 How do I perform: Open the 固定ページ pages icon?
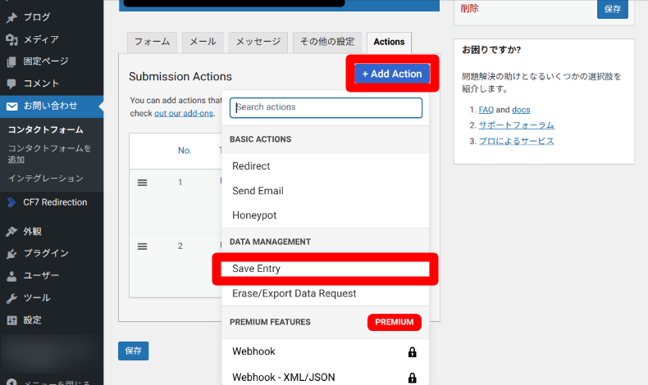[11, 61]
